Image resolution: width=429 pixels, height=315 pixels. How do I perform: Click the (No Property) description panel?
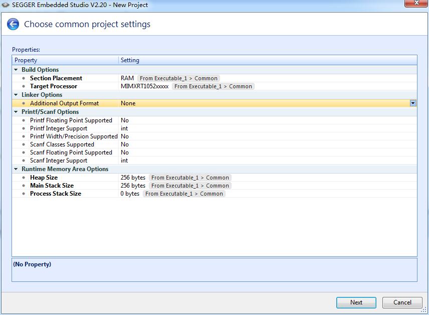tap(214, 270)
